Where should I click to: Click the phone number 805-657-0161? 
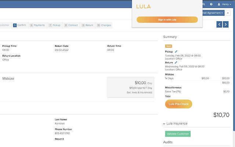62,133
